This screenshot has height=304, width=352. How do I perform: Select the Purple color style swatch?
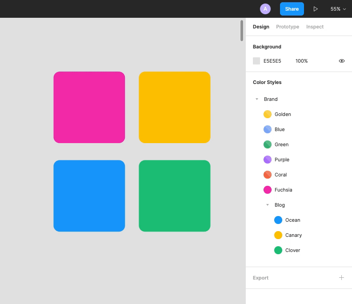click(x=268, y=160)
